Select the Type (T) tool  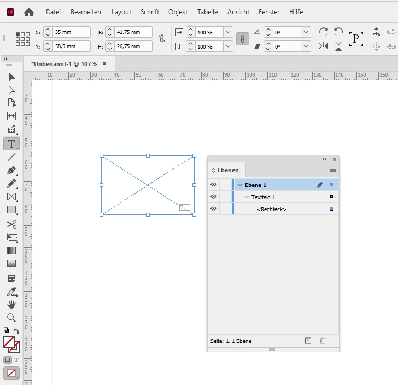point(11,144)
